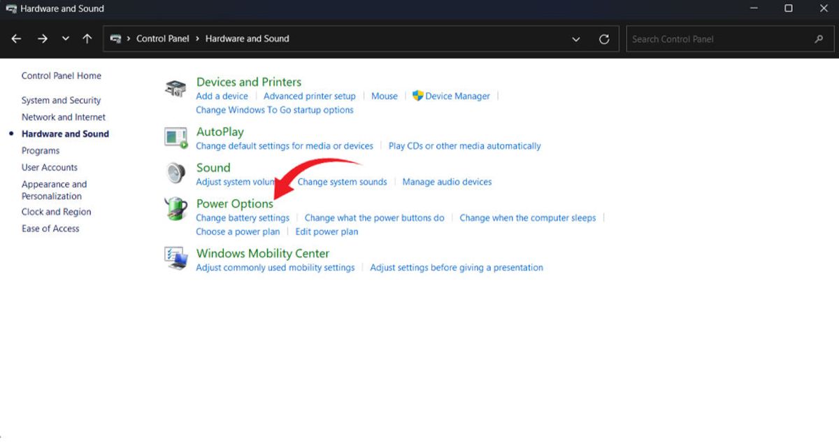Change Windows To Go startup options

(275, 110)
